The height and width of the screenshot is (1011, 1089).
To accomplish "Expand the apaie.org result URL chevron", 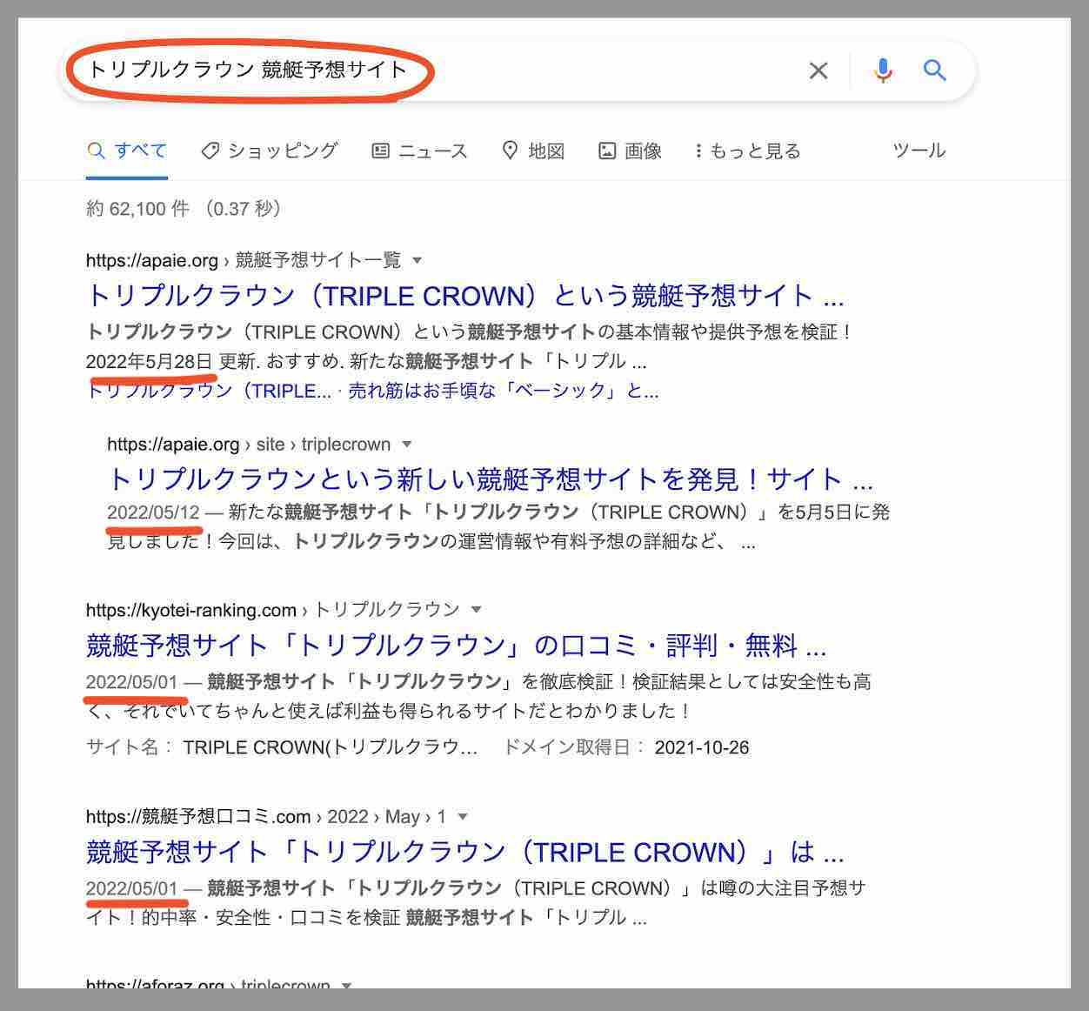I will point(418,260).
